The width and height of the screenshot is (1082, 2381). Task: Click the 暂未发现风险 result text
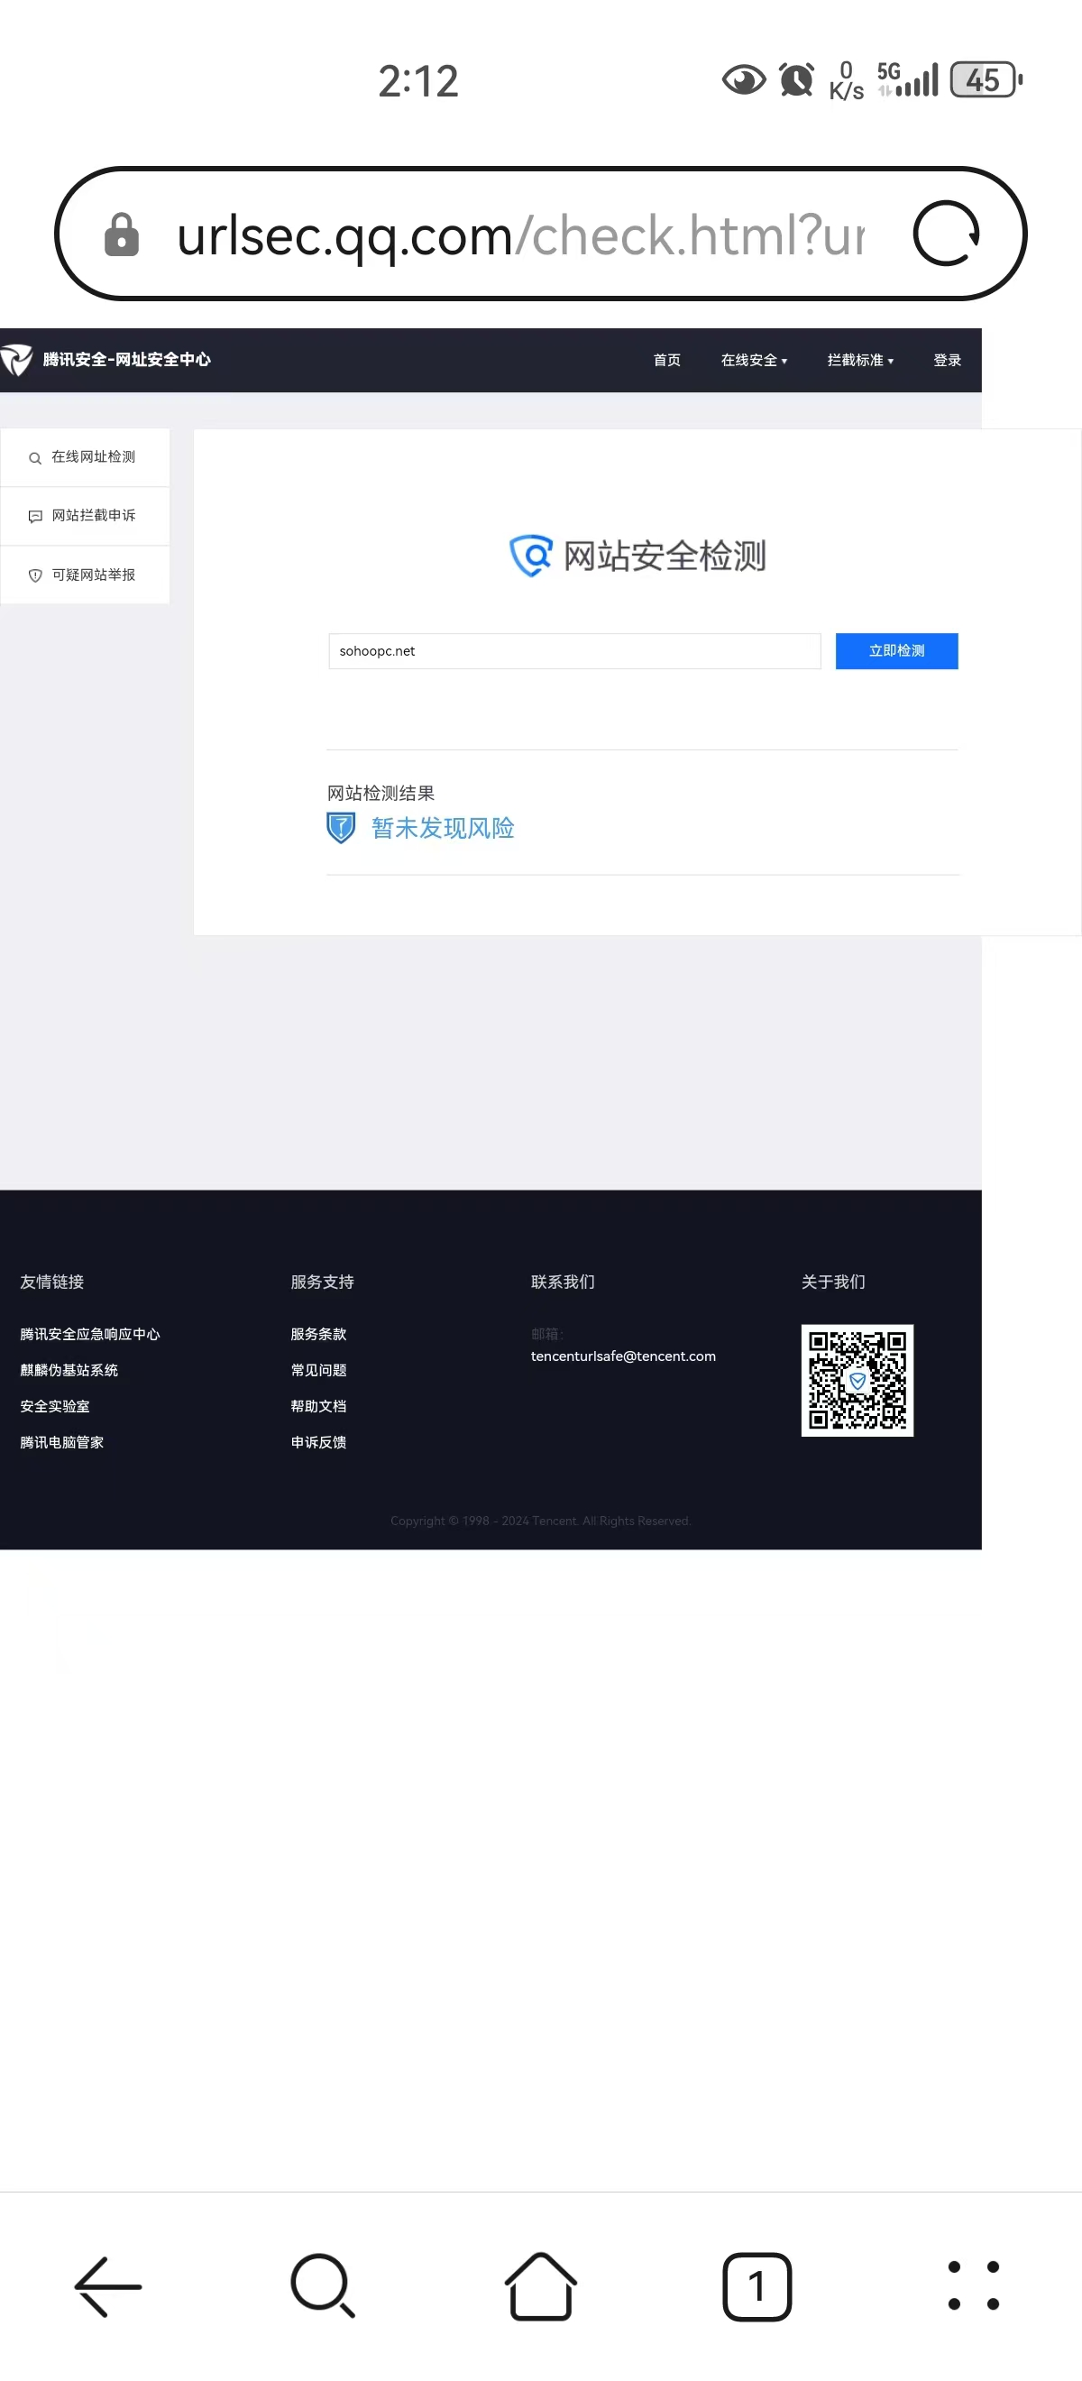pyautogui.click(x=443, y=827)
